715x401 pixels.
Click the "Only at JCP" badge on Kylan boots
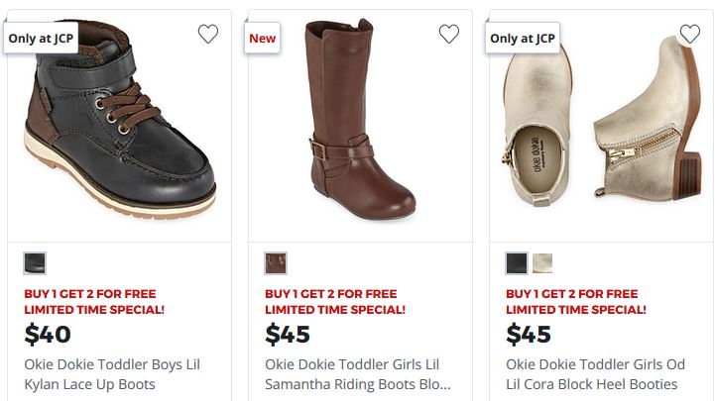coord(41,39)
